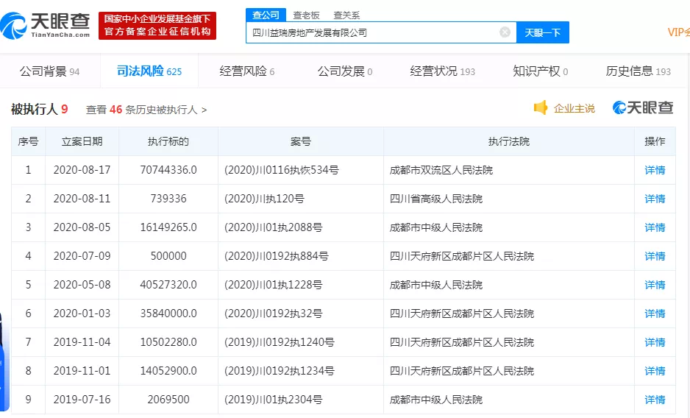Open the 公司发展 0 tab

pos(345,71)
